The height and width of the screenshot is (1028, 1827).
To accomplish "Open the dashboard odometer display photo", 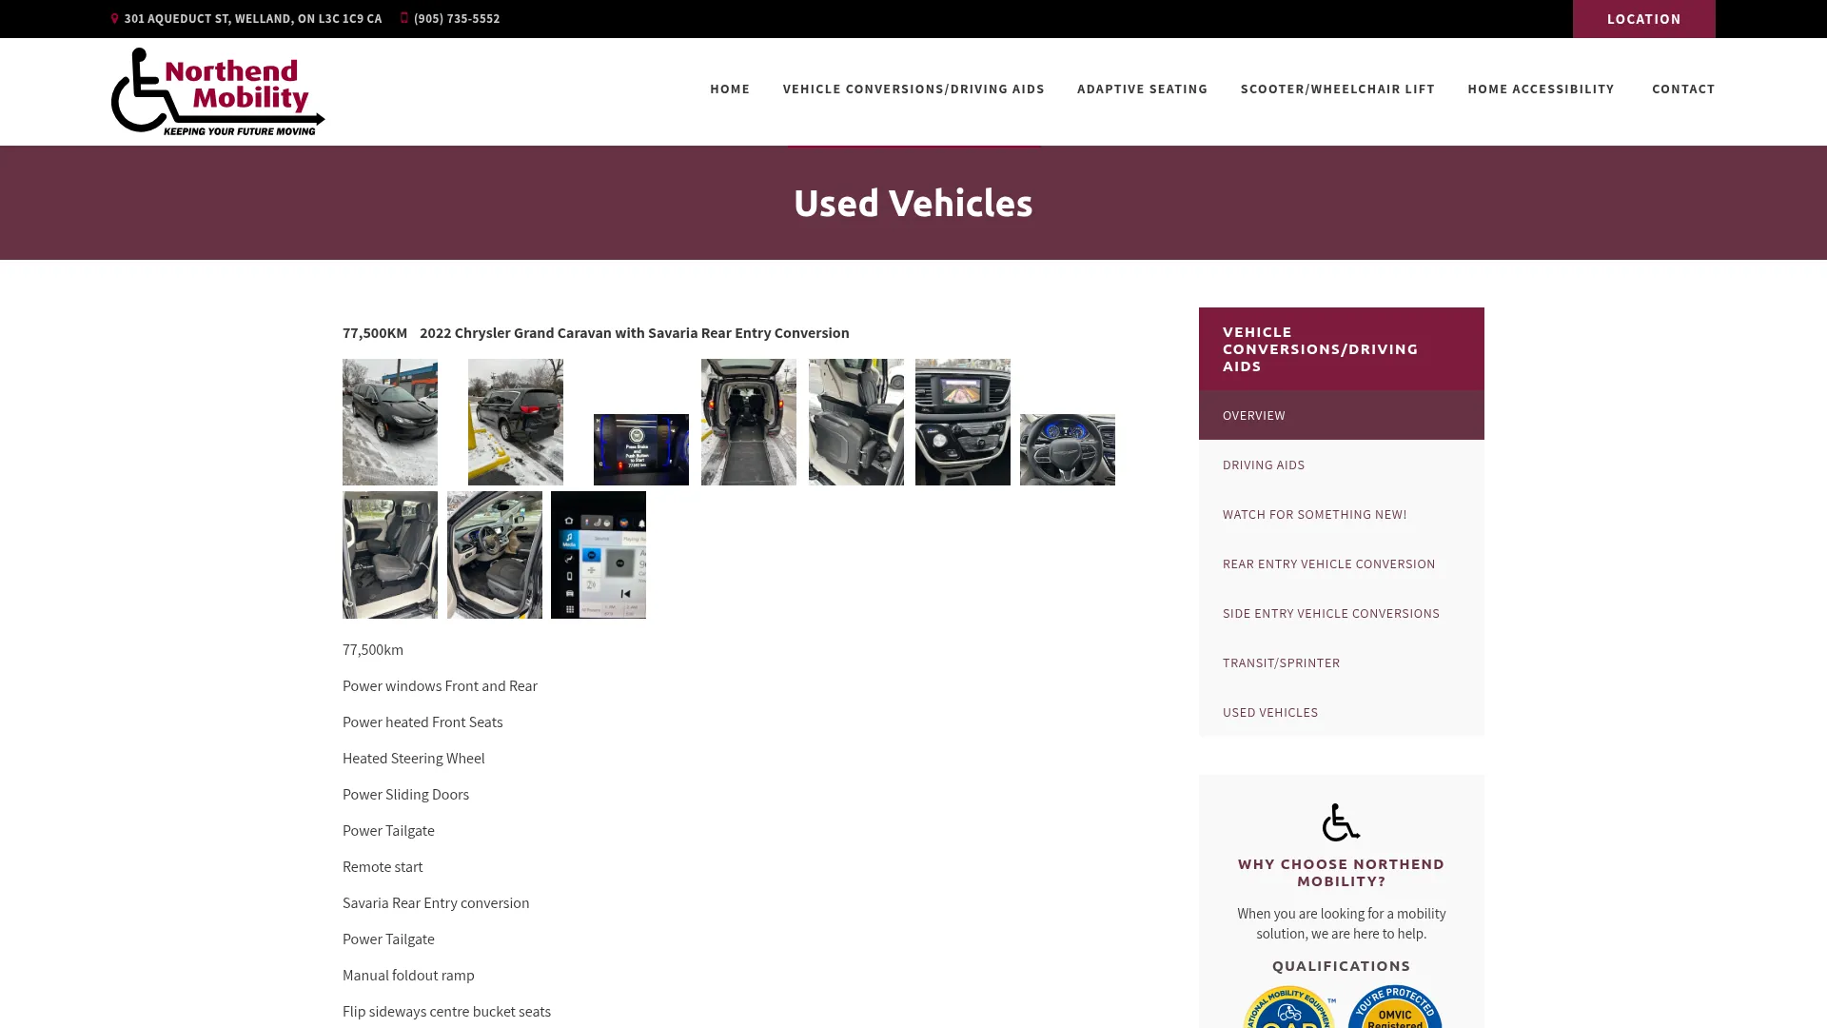I will click(641, 449).
